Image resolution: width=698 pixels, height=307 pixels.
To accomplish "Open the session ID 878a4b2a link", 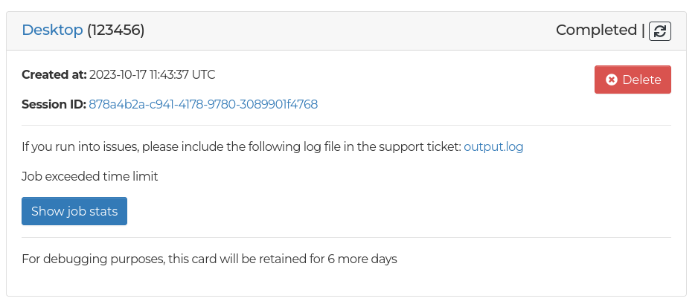I will [203, 104].
